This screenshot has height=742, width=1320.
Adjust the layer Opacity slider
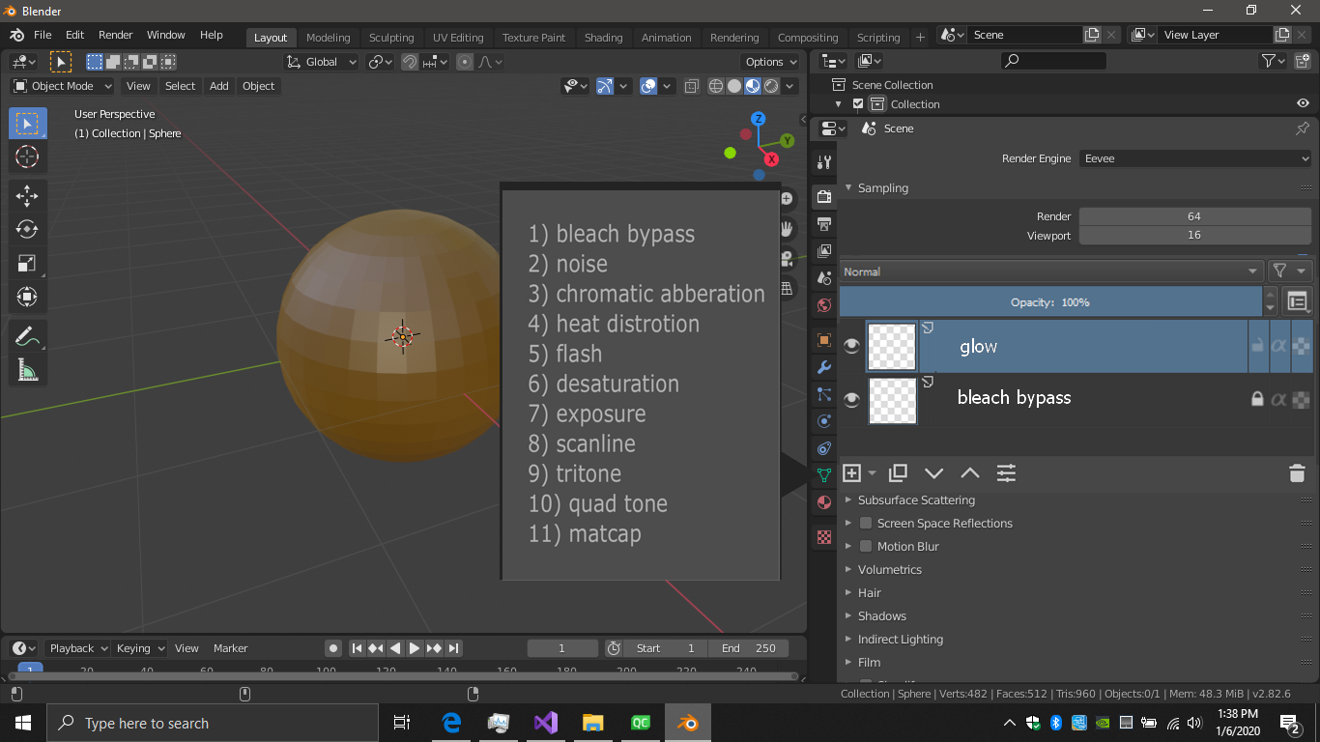click(x=1050, y=302)
